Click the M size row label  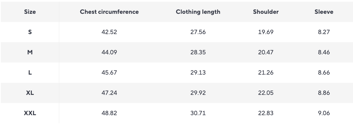tap(30, 52)
